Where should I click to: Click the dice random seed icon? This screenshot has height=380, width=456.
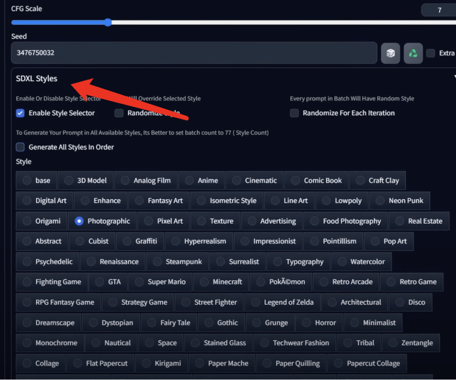point(390,53)
